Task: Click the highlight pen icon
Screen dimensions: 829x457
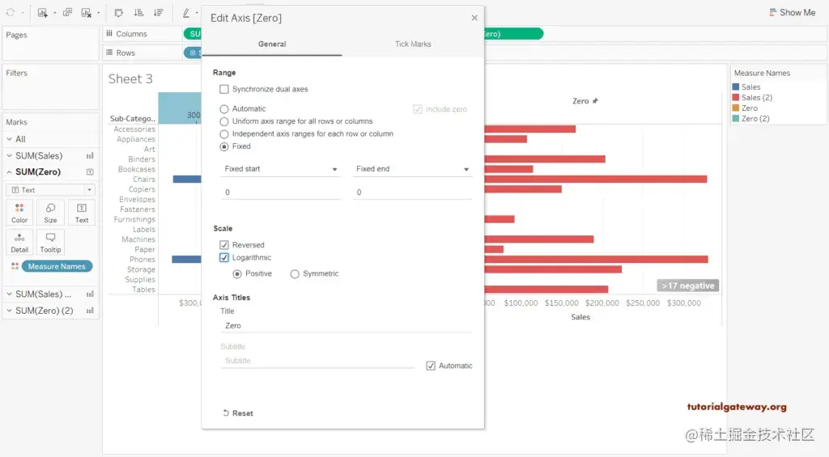Action: 186,13
